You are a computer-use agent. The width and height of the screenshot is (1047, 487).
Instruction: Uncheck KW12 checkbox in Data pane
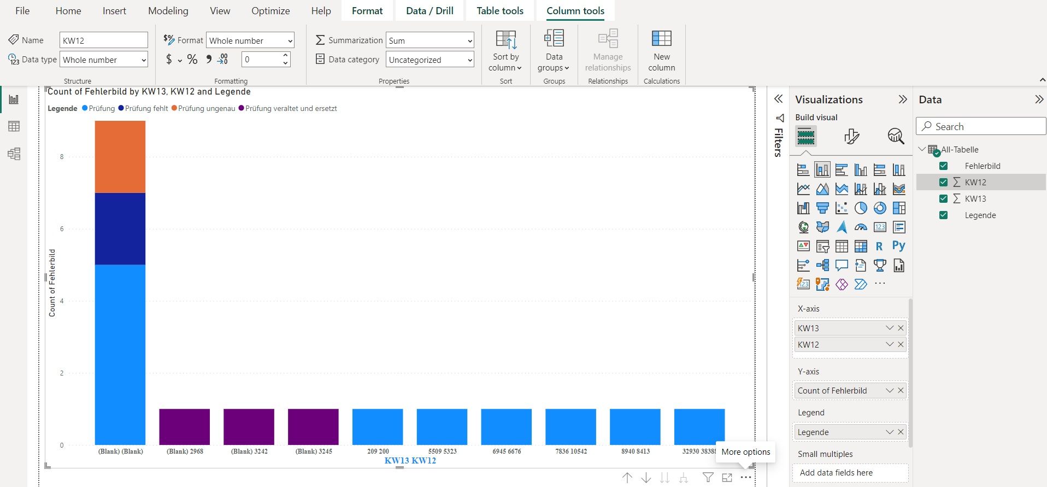click(943, 183)
